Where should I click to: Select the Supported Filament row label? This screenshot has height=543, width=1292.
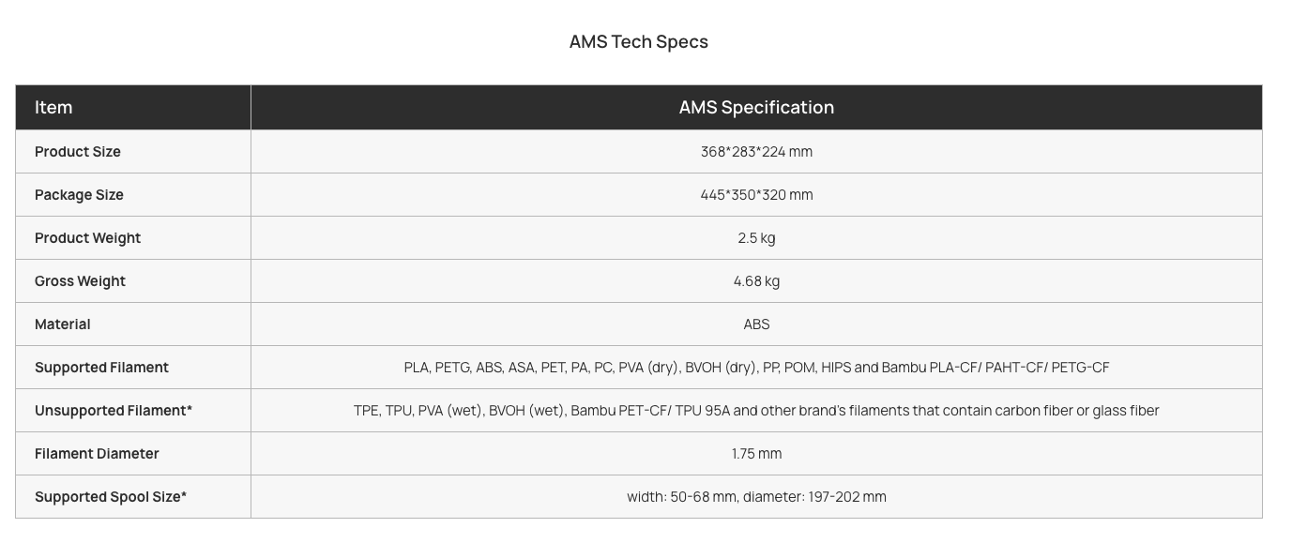(x=101, y=367)
